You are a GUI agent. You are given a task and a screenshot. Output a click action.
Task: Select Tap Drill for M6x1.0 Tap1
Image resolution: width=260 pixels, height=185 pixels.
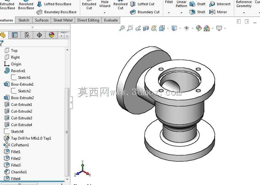pos(31,138)
